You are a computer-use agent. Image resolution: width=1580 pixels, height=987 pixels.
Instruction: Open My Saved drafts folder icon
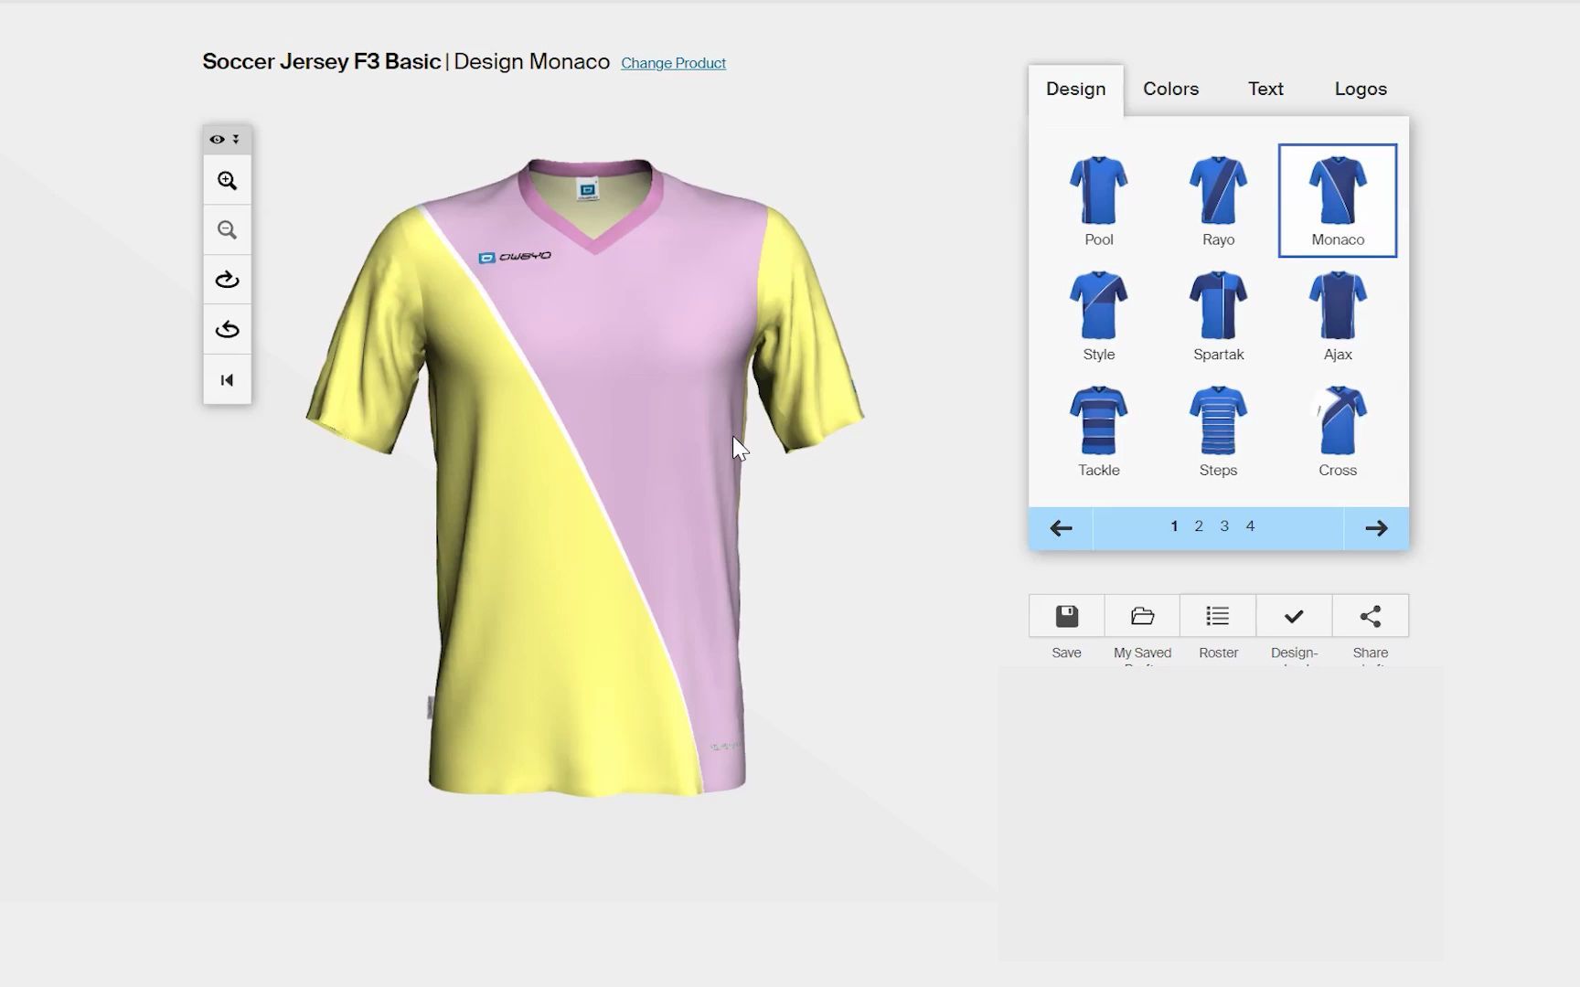click(1142, 616)
